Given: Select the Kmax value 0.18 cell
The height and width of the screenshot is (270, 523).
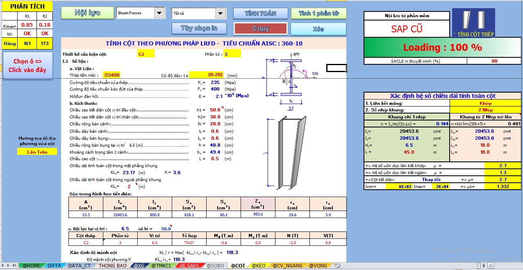Looking at the screenshot, I should coord(45,25).
